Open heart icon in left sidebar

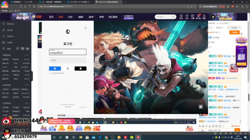(x=3, y=24)
